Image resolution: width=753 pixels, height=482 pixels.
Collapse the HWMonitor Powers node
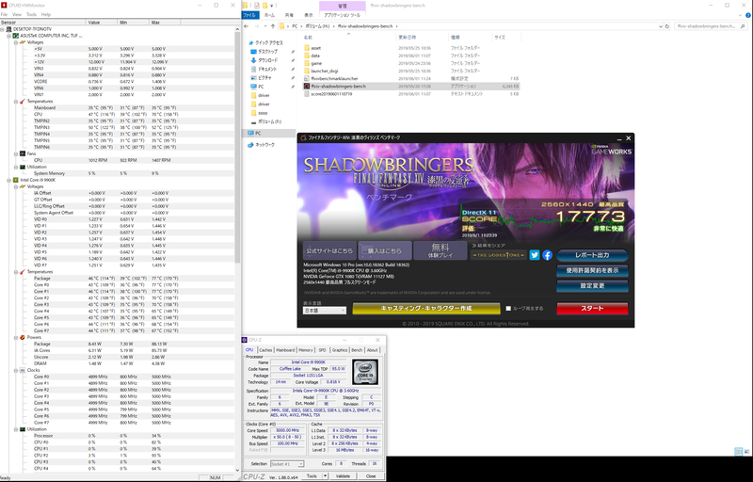pos(16,338)
